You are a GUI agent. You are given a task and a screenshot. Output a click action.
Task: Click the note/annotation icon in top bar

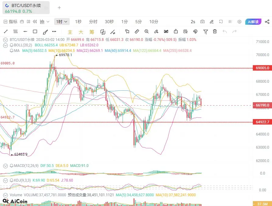(x=221, y=22)
